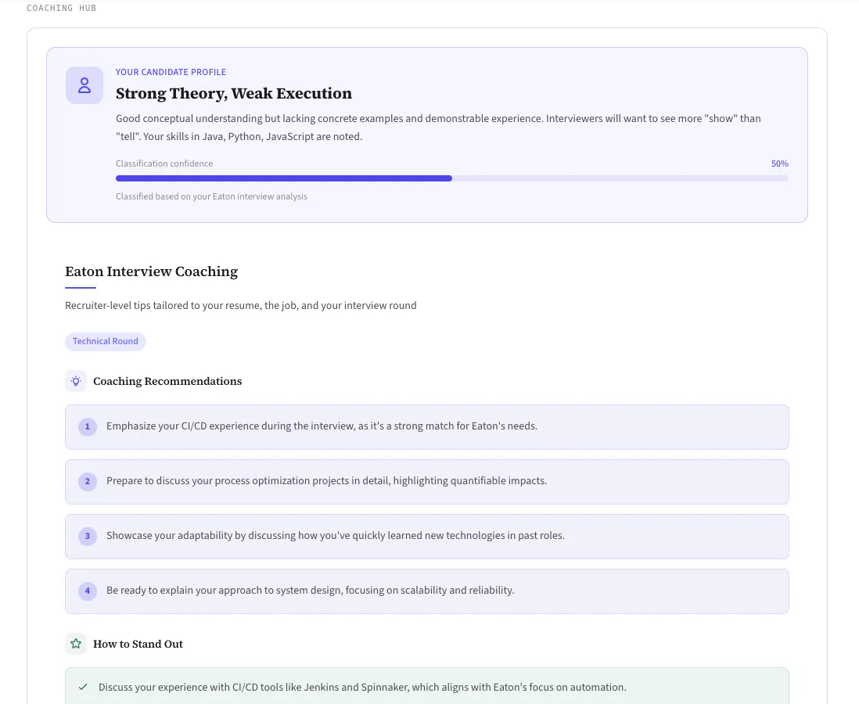Click the COACHING HUB header label

pyautogui.click(x=61, y=9)
